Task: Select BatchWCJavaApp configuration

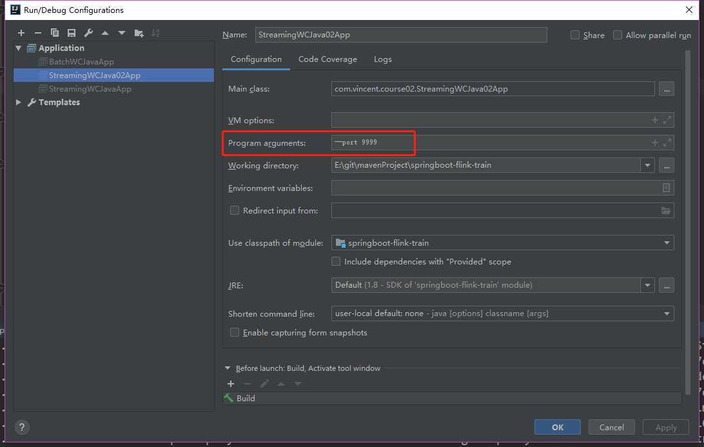Action: [81, 61]
